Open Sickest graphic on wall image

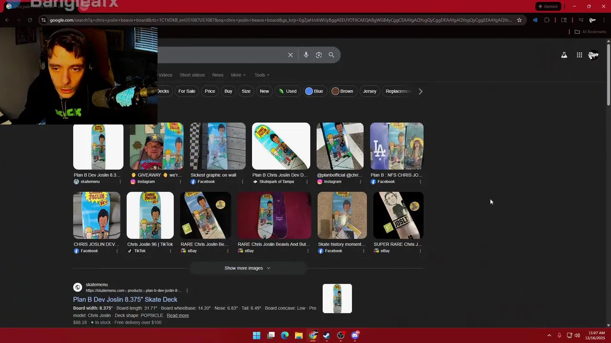pyautogui.click(x=218, y=146)
